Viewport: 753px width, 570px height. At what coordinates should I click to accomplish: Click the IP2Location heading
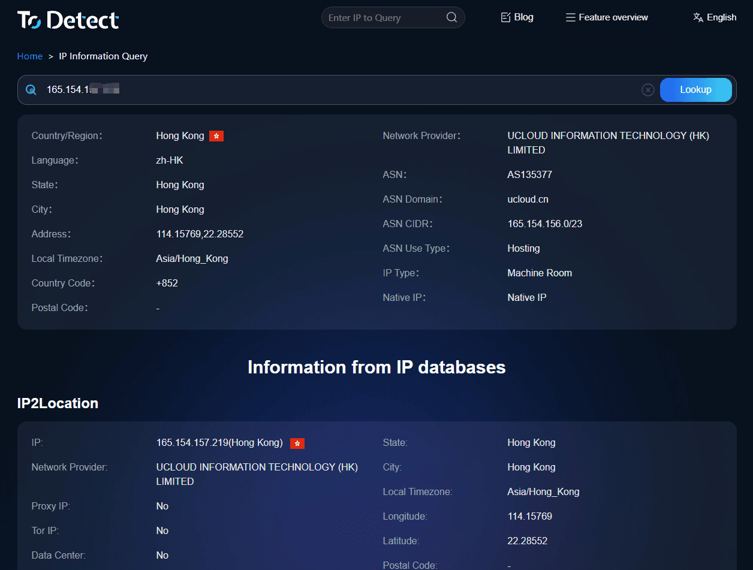tap(58, 403)
